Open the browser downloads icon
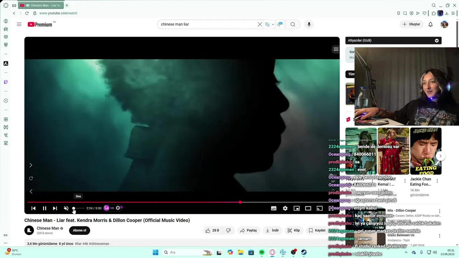459x258 pixels. (x=448, y=13)
